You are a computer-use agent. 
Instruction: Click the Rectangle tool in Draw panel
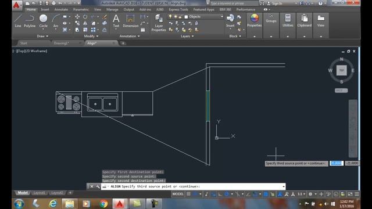click(65, 17)
